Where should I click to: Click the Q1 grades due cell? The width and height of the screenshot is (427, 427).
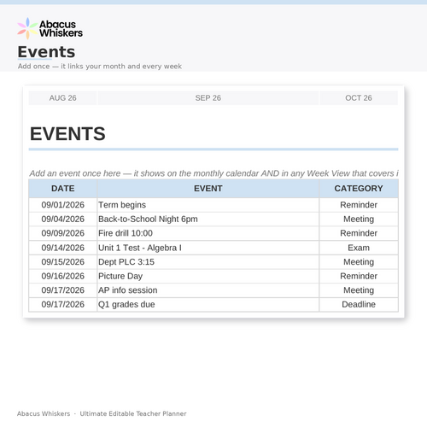pyautogui.click(x=208, y=305)
